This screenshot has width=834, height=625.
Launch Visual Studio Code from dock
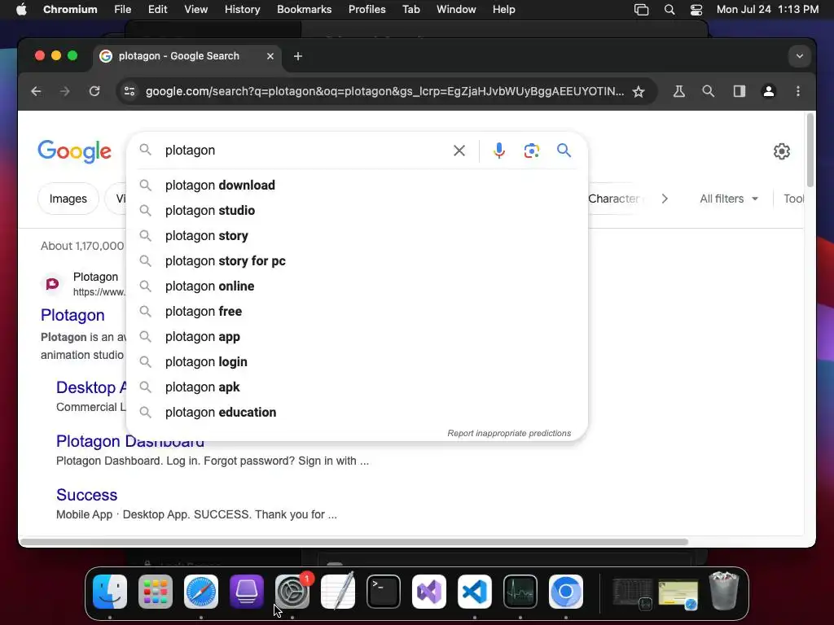[x=475, y=592]
